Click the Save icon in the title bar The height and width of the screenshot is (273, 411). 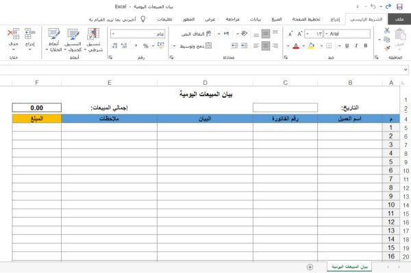click(399, 7)
